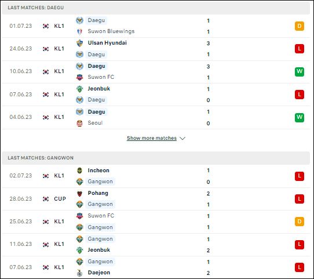Open the Gangwon vs Jeonbuk 11.06.23 match row
314x279 pixels.
[x=156, y=245]
